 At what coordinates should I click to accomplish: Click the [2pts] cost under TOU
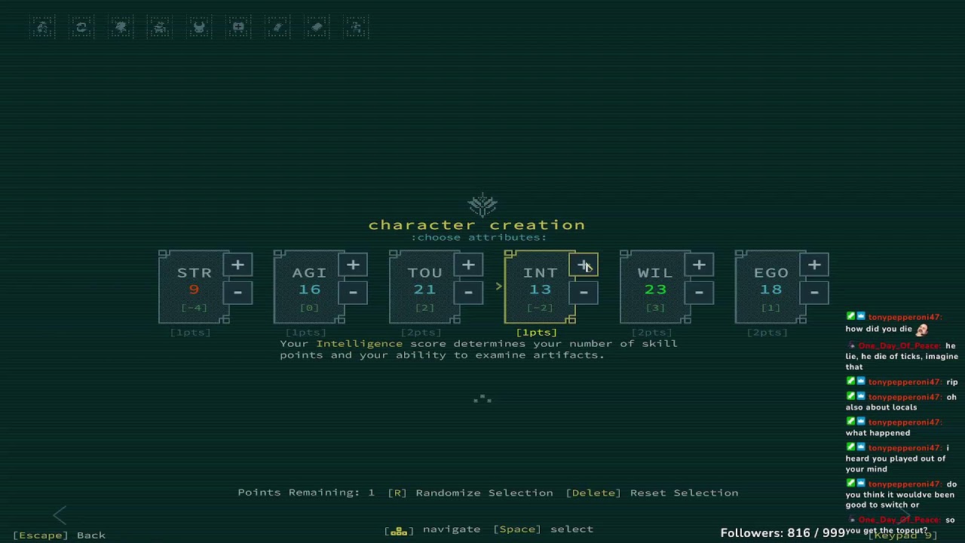click(421, 332)
